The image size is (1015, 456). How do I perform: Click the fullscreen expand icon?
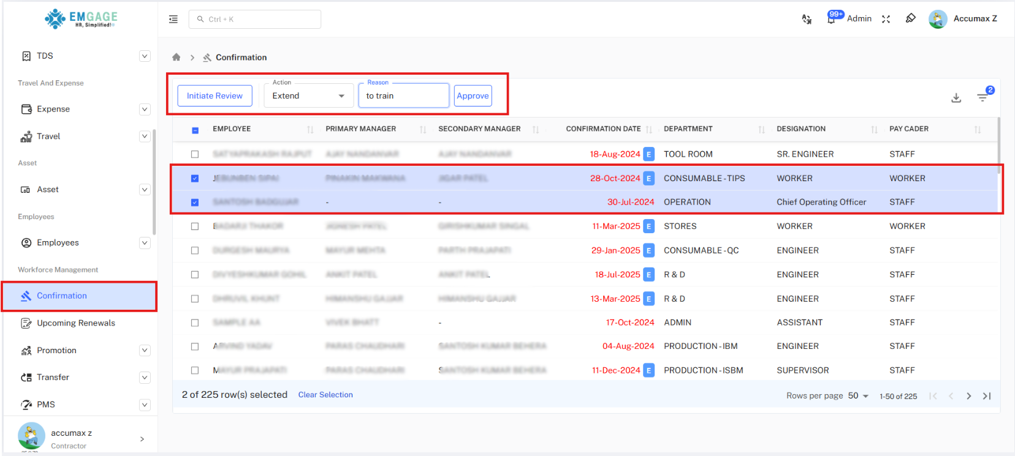click(886, 19)
